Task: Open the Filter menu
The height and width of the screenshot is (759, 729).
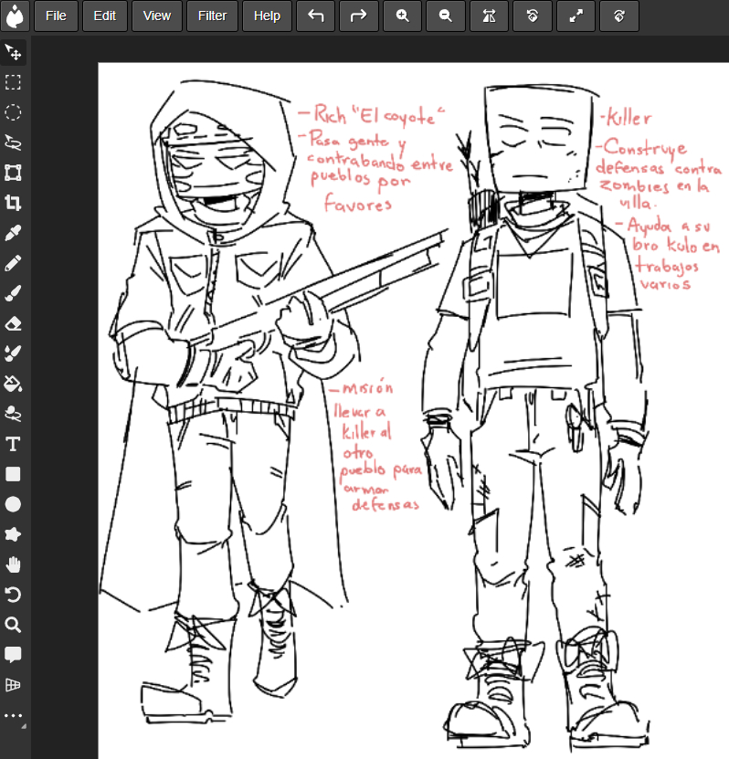Action: (x=212, y=16)
